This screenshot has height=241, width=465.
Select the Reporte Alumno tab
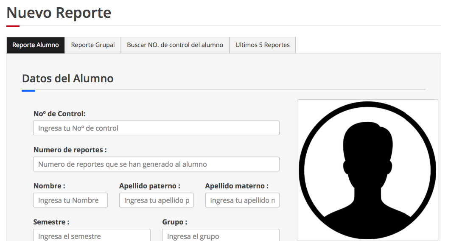point(36,45)
